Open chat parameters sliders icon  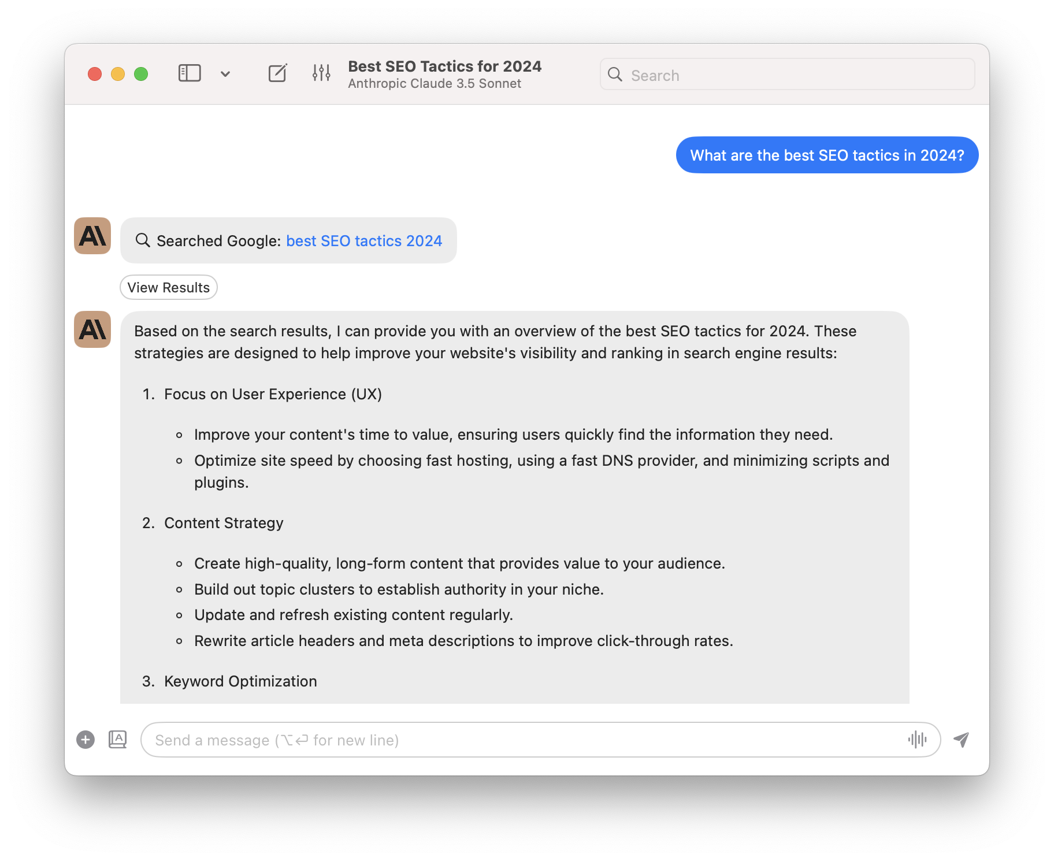[x=321, y=73]
